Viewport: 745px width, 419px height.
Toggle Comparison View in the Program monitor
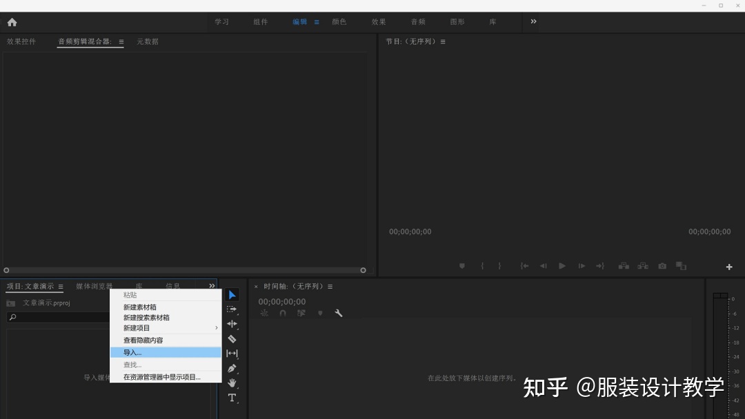[x=681, y=265]
